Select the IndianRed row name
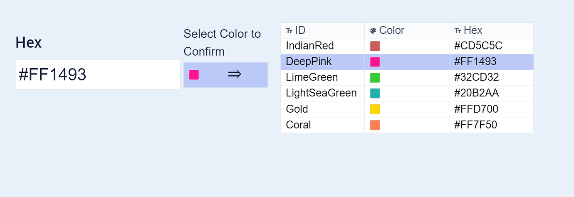 click(310, 46)
